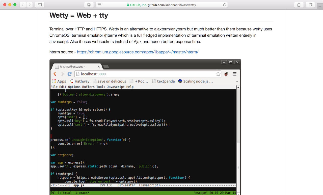Click the bookmark star in screenshot's address bar
This screenshot has height=195, width=323.
click(218, 74)
